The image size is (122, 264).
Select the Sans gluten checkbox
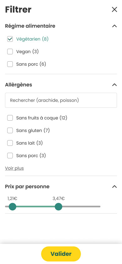(x=10, y=130)
